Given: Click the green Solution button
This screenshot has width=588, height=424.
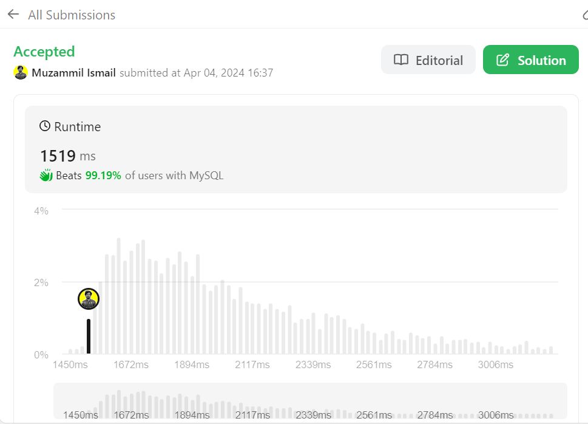Looking at the screenshot, I should coord(530,60).
